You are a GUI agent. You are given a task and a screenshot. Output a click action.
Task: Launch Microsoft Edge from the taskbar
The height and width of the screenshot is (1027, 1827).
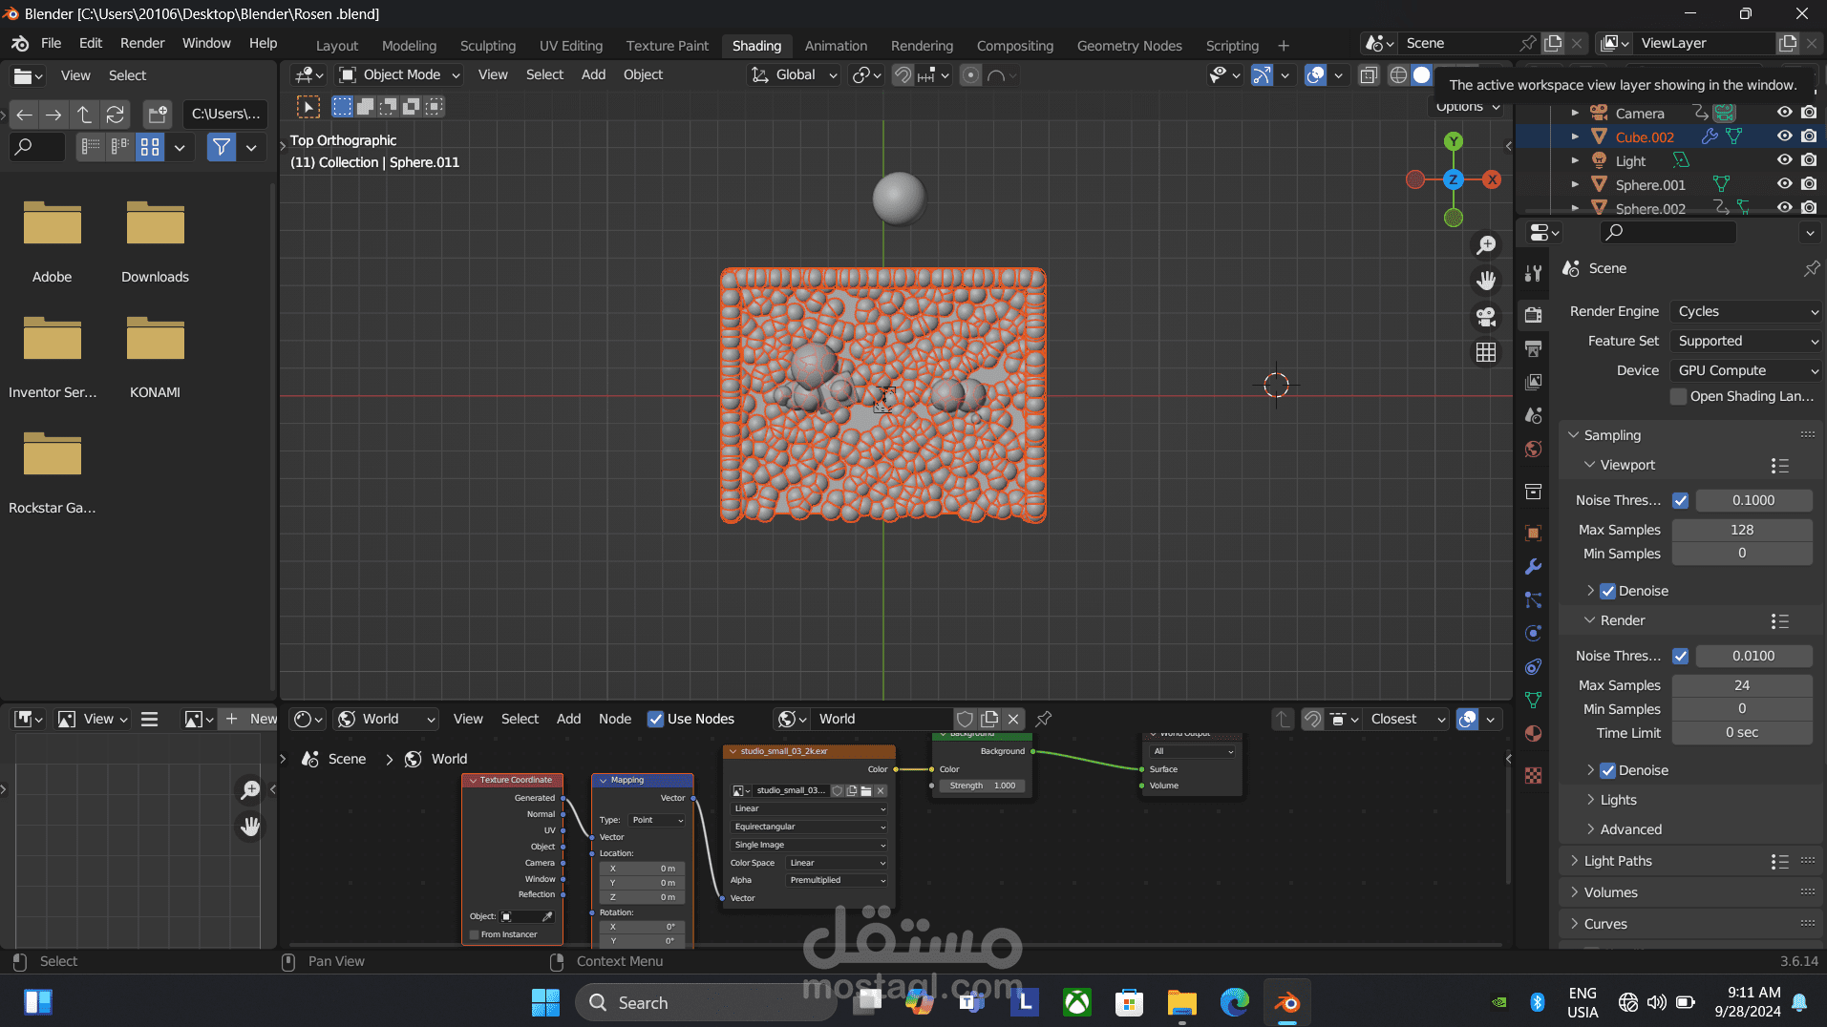pyautogui.click(x=1234, y=1002)
